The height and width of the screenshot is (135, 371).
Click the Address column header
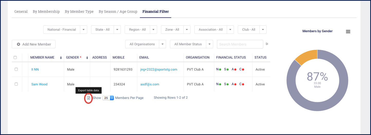(99, 58)
